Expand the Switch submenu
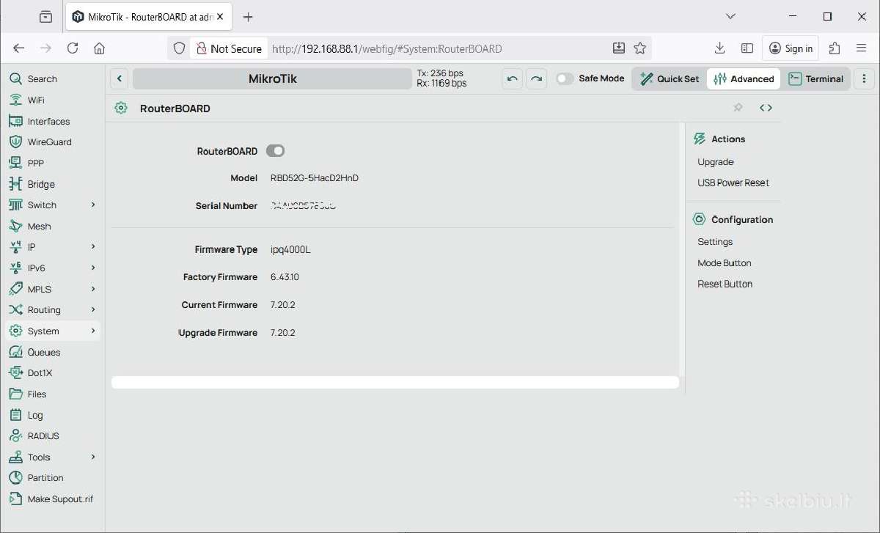The height and width of the screenshot is (533, 880). click(93, 205)
